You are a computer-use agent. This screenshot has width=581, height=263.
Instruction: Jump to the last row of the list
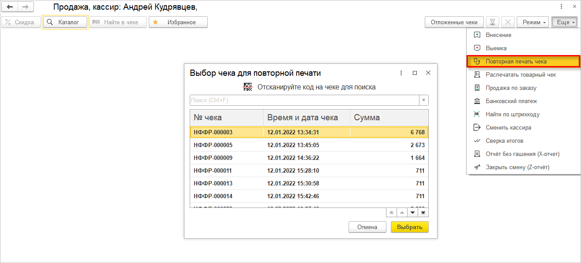(x=423, y=212)
